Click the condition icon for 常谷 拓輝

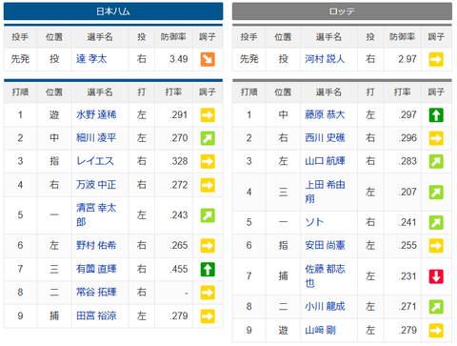click(x=208, y=293)
